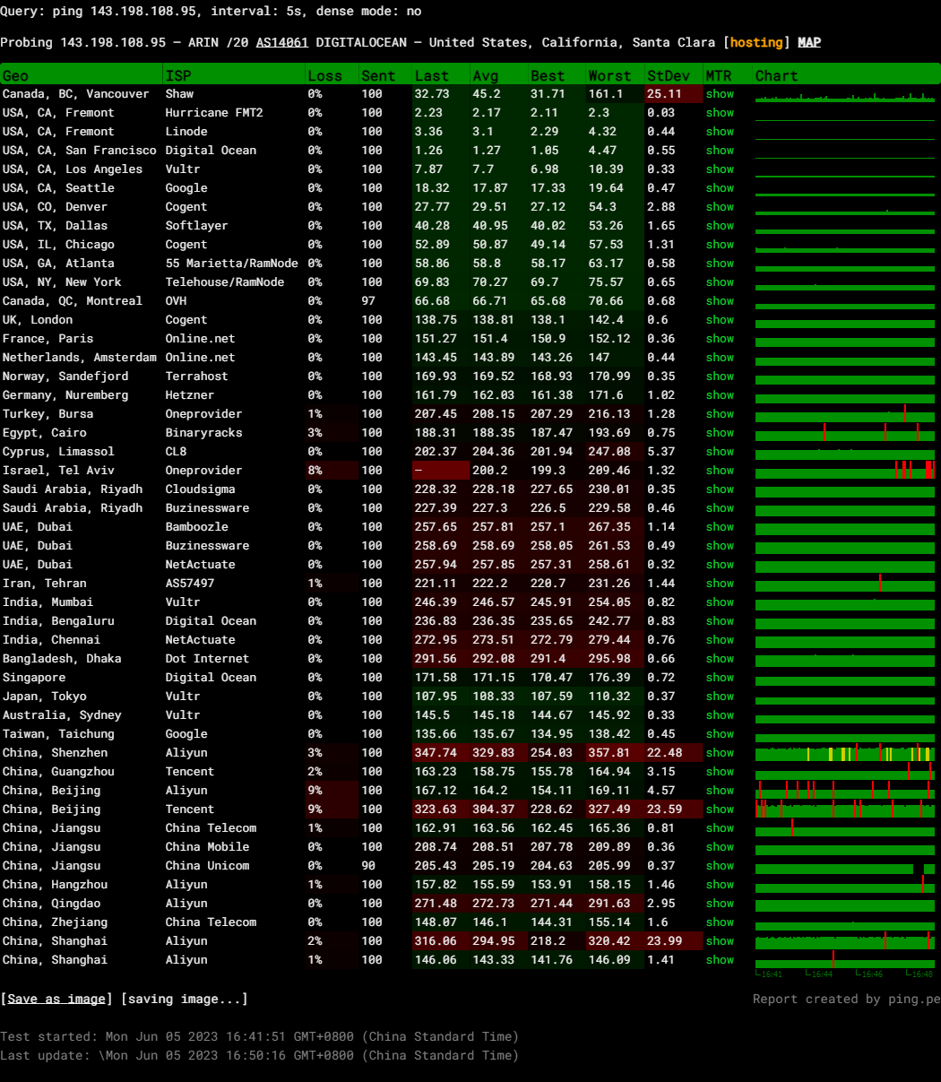Show MTR for China, Shenzhen Aliyun
Viewport: 941px width, 1082px height.
coord(720,752)
